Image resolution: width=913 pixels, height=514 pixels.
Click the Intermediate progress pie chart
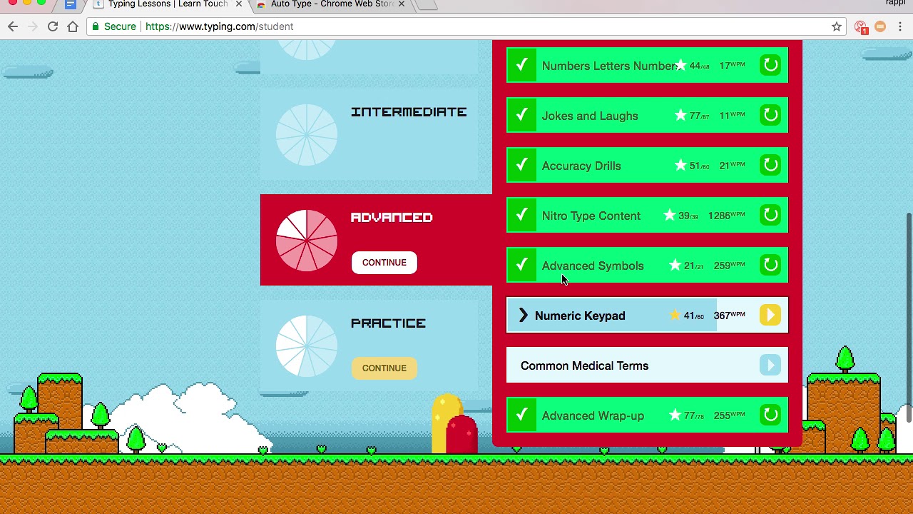pos(307,135)
